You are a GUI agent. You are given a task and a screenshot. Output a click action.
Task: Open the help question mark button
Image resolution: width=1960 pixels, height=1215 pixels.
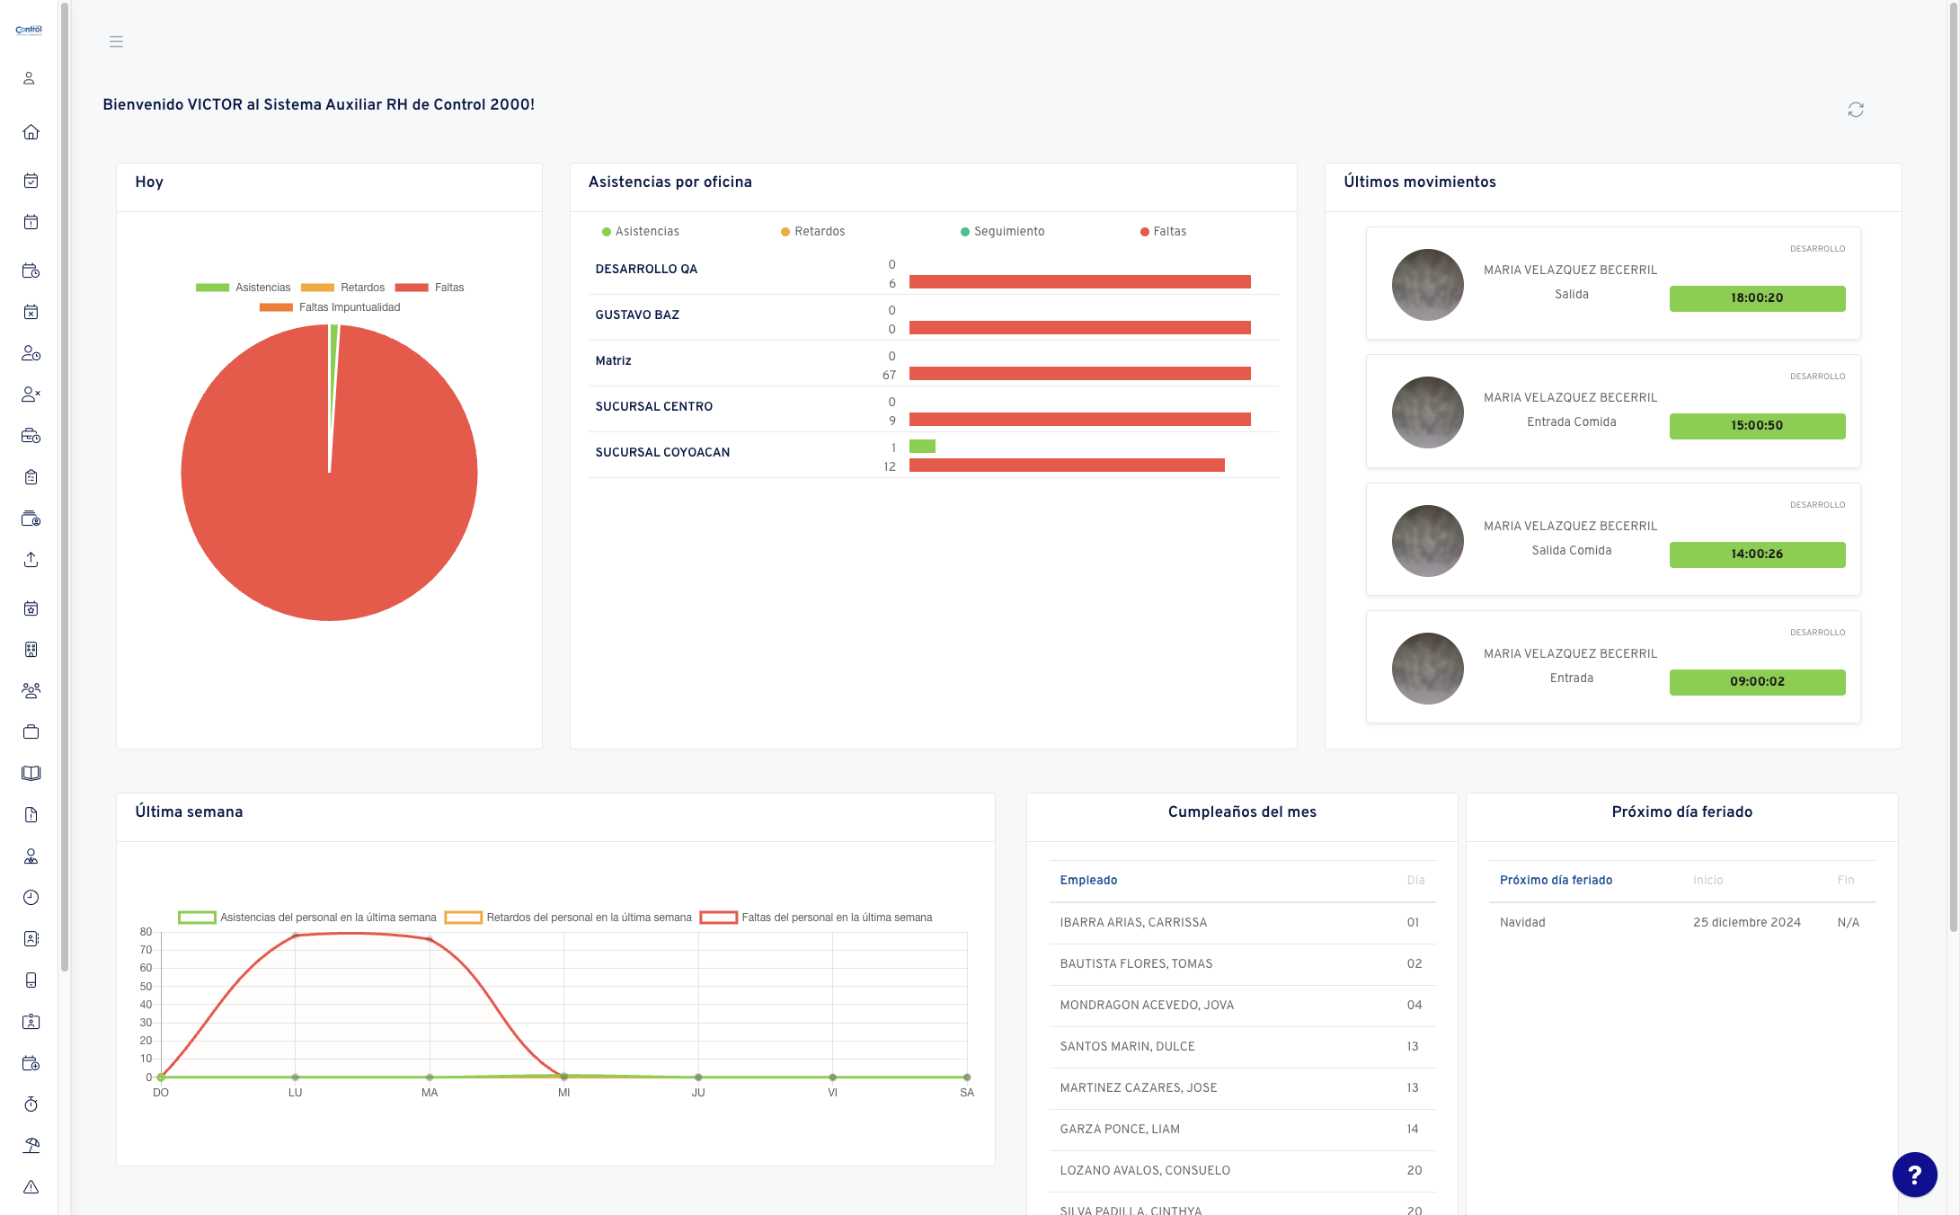click(1914, 1175)
